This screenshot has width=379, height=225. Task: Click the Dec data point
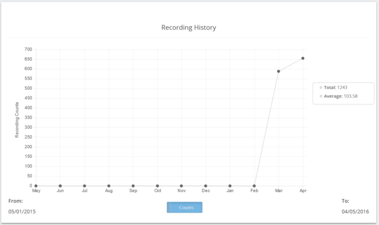tap(205, 186)
